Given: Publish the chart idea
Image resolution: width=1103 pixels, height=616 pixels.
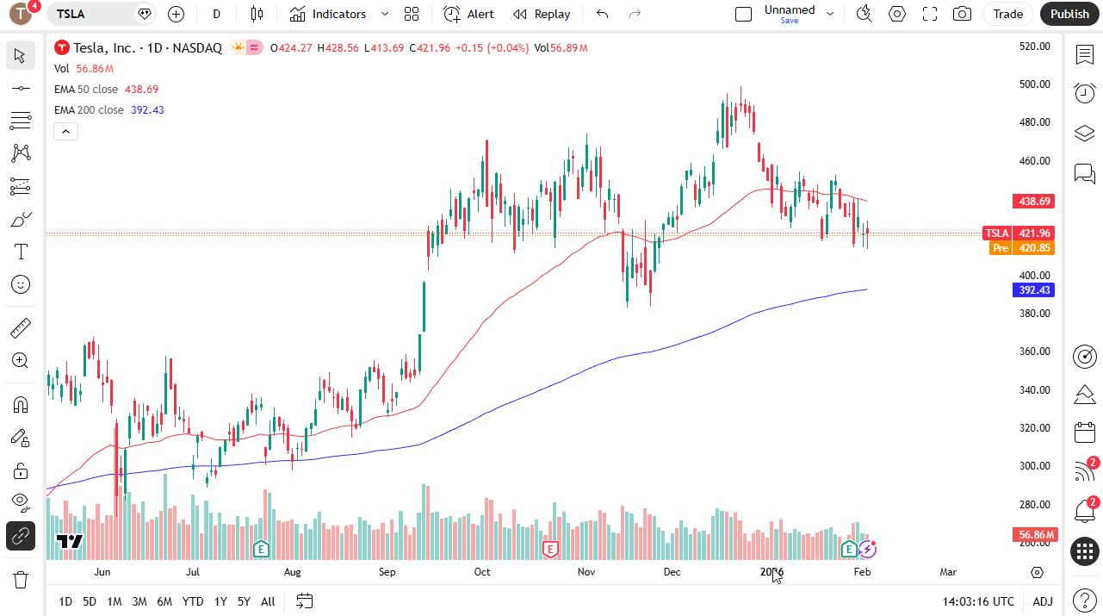Looking at the screenshot, I should pyautogui.click(x=1069, y=14).
